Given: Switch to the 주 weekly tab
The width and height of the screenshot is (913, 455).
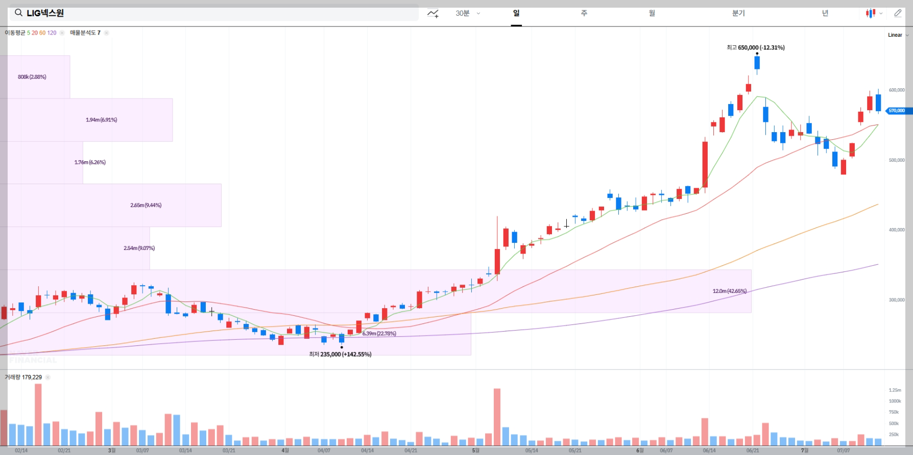Looking at the screenshot, I should [x=584, y=13].
